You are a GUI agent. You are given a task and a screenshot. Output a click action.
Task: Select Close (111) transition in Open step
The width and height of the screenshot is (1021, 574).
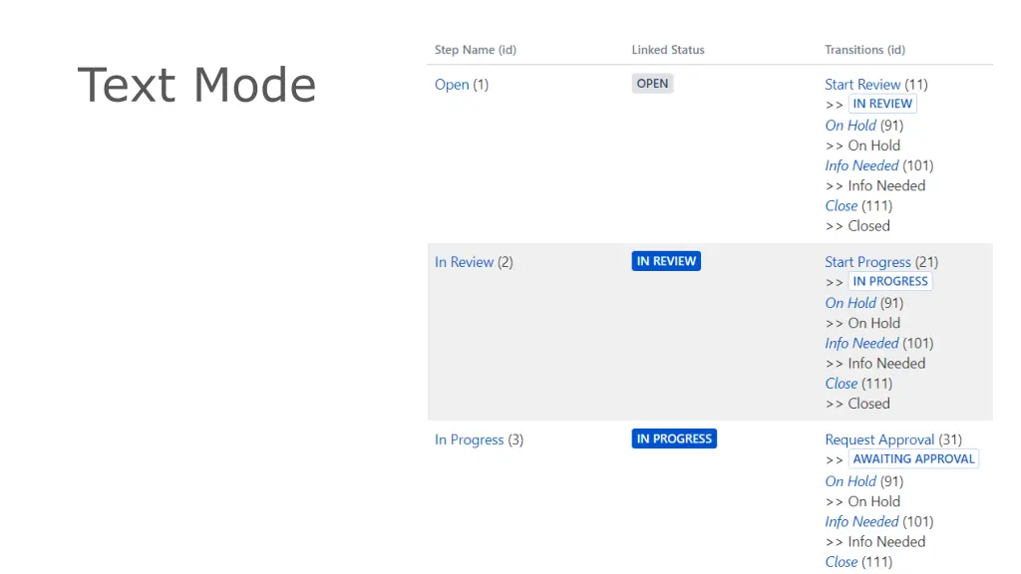coord(841,206)
